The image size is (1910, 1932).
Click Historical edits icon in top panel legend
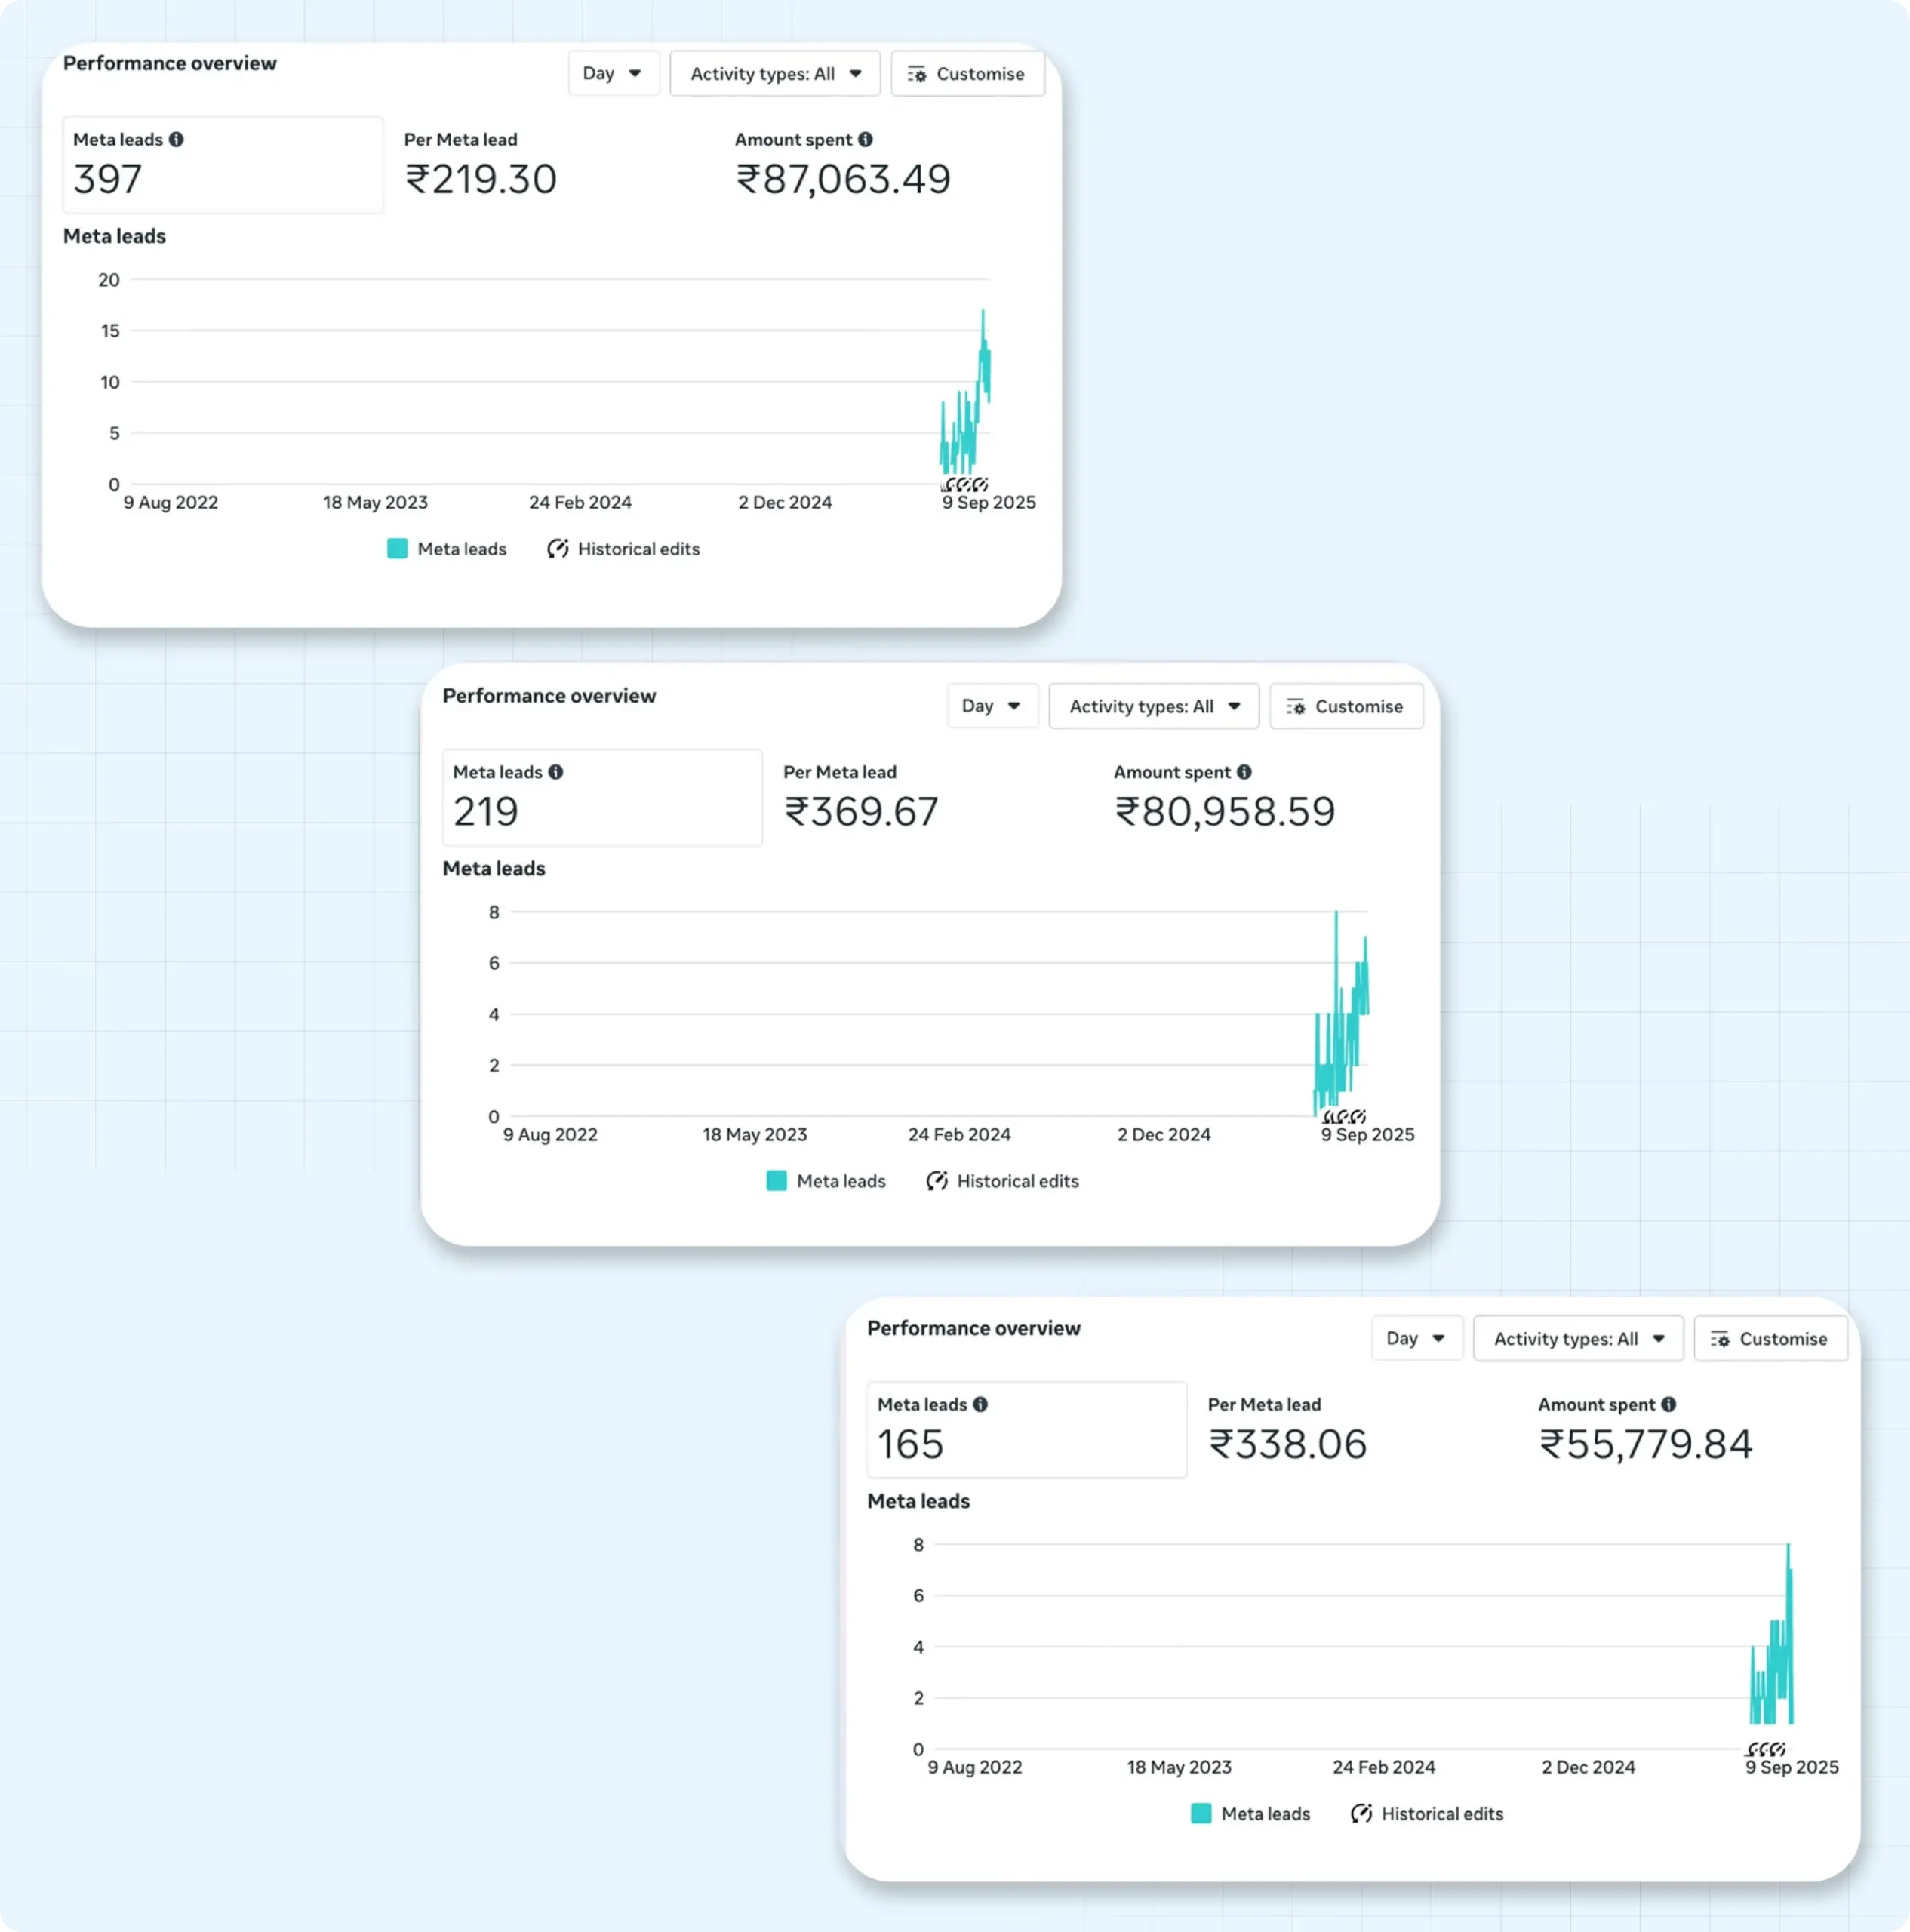pyautogui.click(x=558, y=549)
